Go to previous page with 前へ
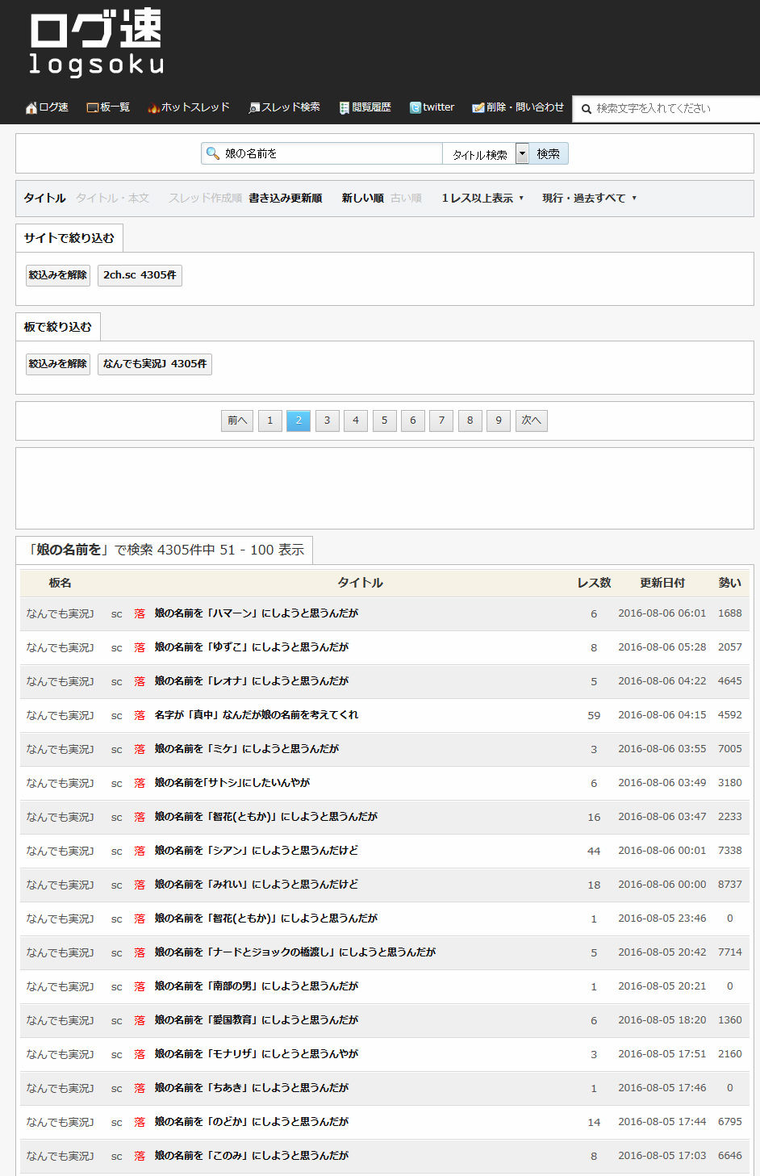760x1176 pixels. 237,421
